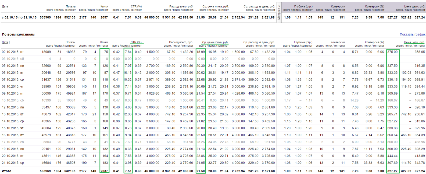The height and width of the screenshot is (174, 426).
Task: Select the 14.29 conversion rate for 10.10.2015
Action: pos(355,100)
